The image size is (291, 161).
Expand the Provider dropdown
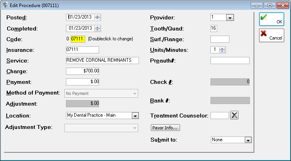coord(230,18)
